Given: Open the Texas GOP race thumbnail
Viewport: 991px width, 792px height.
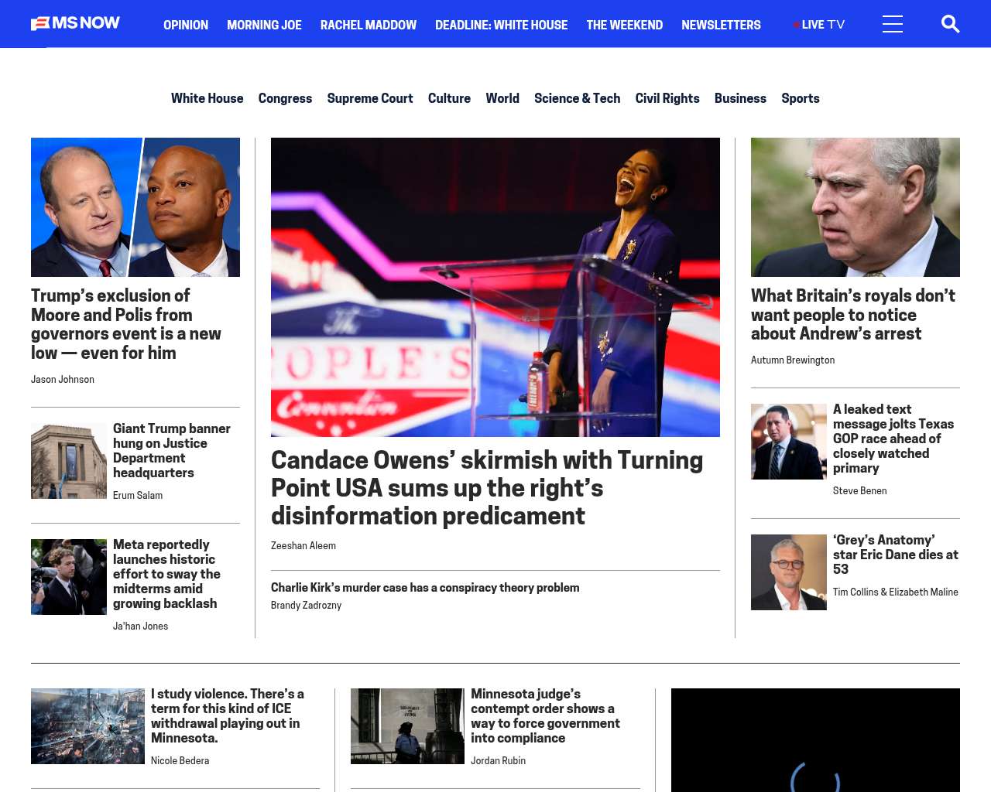Looking at the screenshot, I should pyautogui.click(x=789, y=442).
